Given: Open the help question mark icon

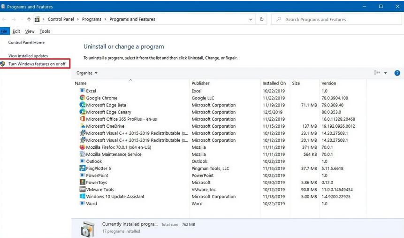Looking at the screenshot, I should [x=397, y=73].
